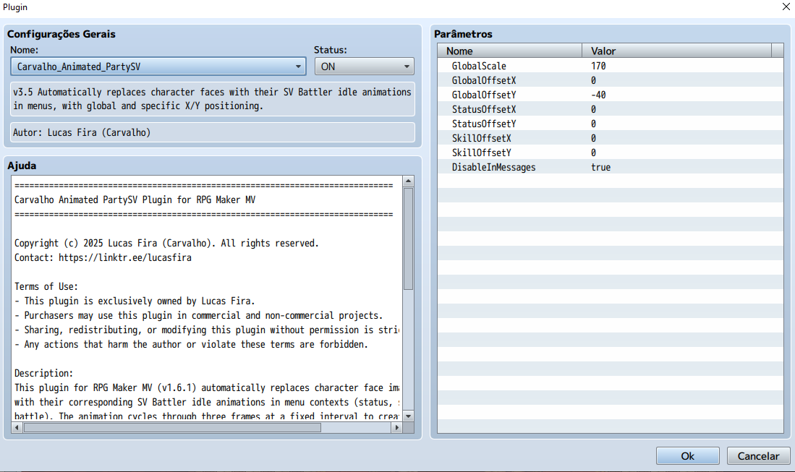Open the Status ON dropdown
This screenshot has width=795, height=472.
[x=364, y=66]
